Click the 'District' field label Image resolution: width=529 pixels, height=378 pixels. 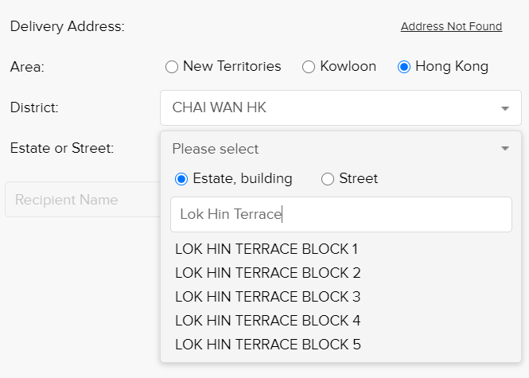(x=34, y=107)
